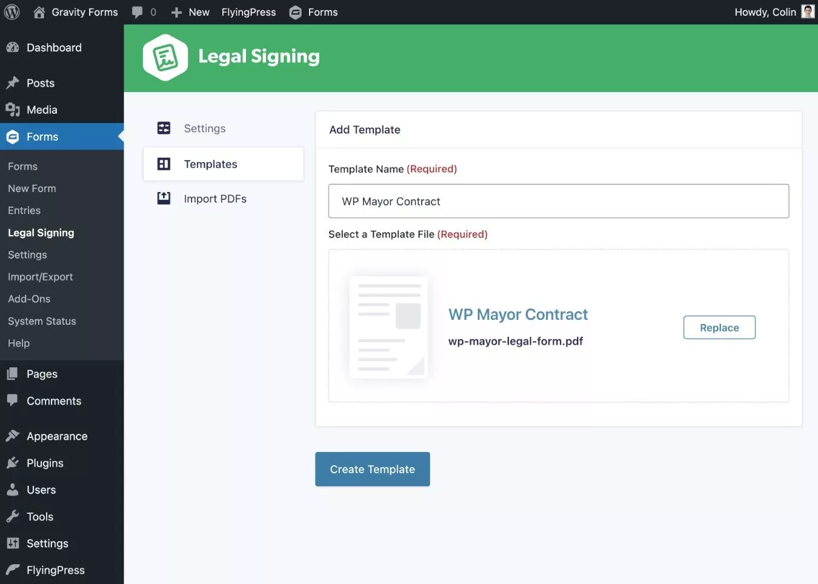Image resolution: width=818 pixels, height=584 pixels.
Task: Open Import/Export submenu item
Action: click(x=41, y=277)
